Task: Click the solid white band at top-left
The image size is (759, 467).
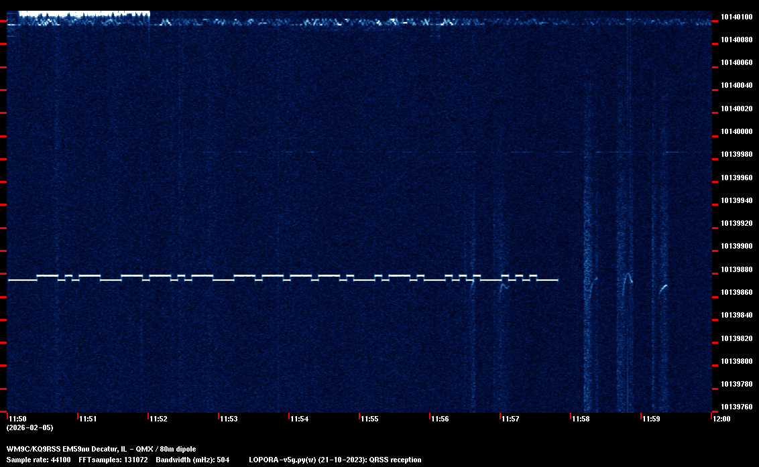Action: point(84,13)
